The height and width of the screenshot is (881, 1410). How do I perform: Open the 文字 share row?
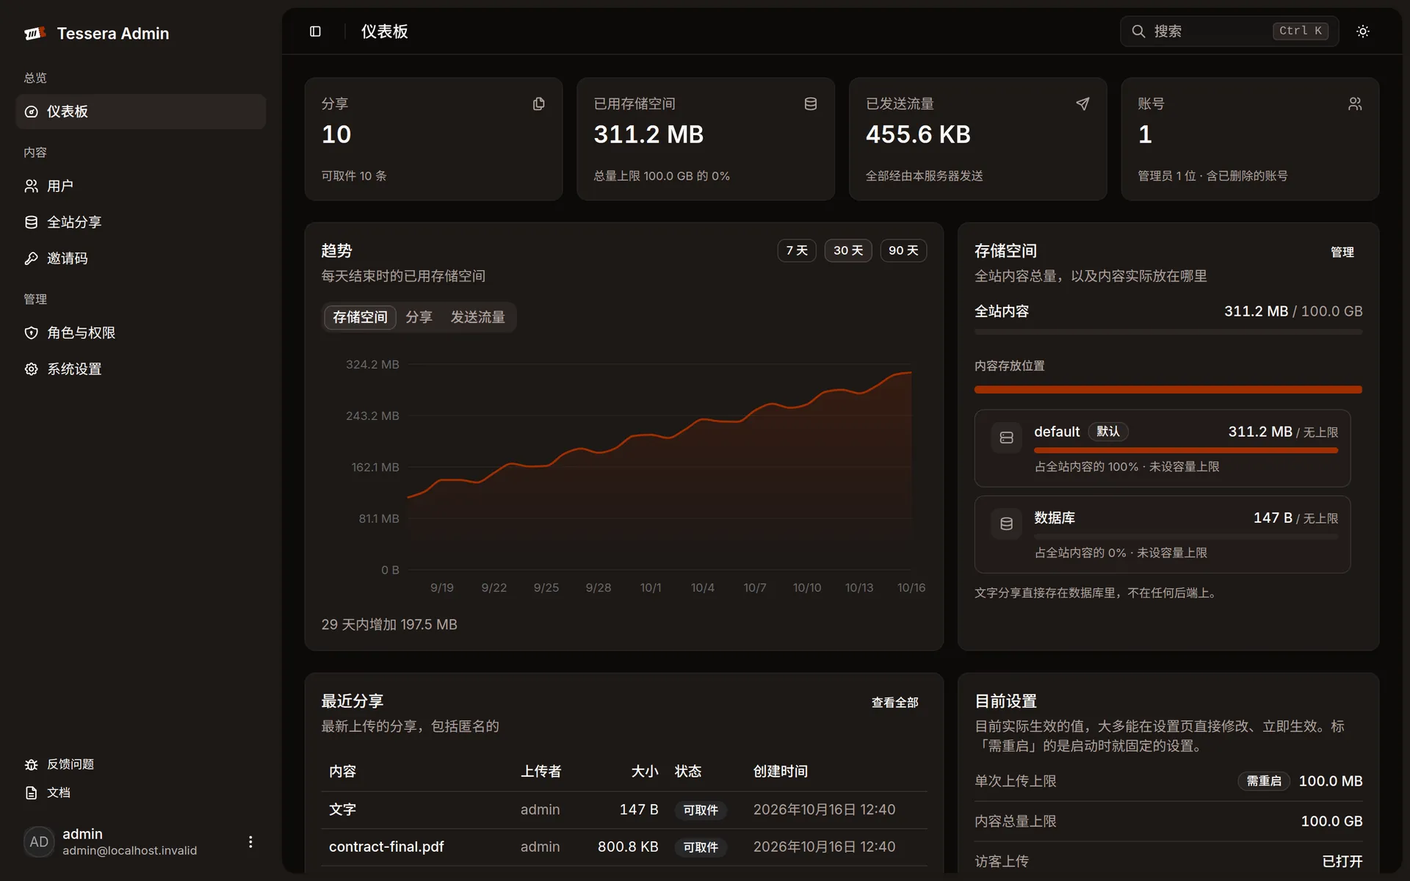click(x=623, y=810)
